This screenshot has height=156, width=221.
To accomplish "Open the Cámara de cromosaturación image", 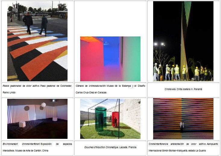I will [110, 59].
